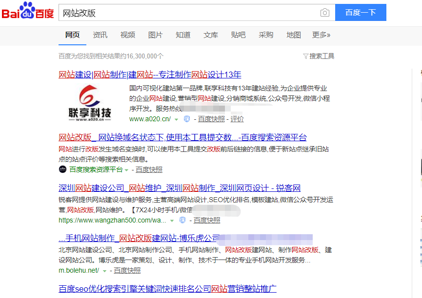Click the green 百度搜索资源平台 source link
The height and width of the screenshot is (298, 422).
tap(96, 169)
